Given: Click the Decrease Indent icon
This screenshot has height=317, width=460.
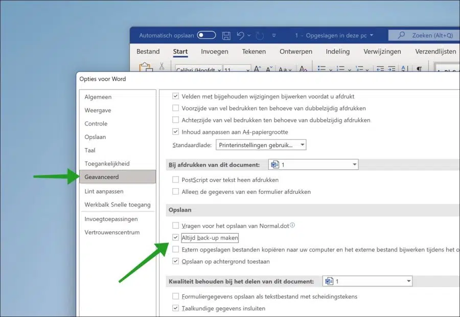Looking at the screenshot, I should point(380,69).
